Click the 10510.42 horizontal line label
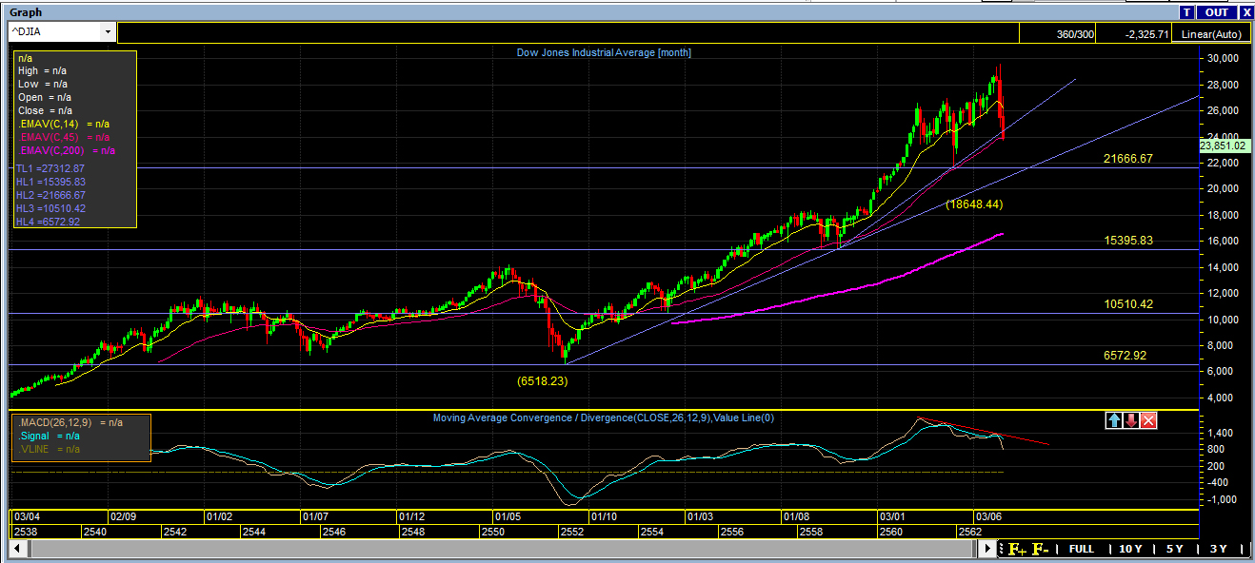Screen dimensions: 1255x563 pos(1128,304)
